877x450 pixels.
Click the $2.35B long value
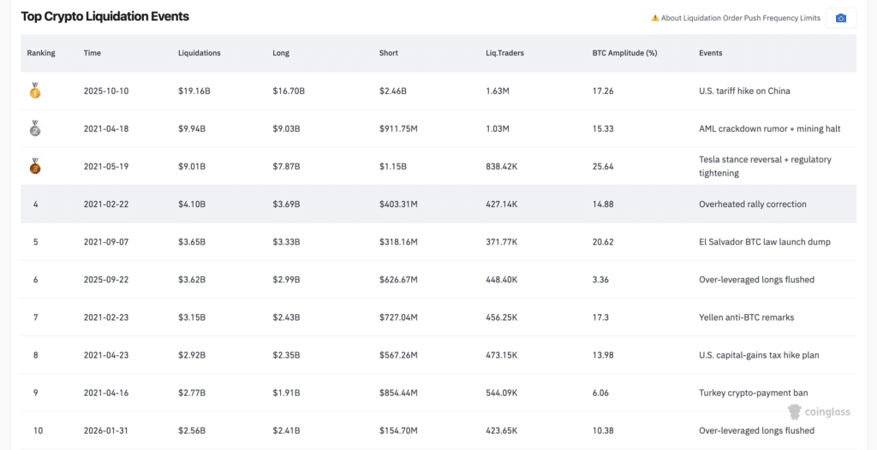click(286, 355)
